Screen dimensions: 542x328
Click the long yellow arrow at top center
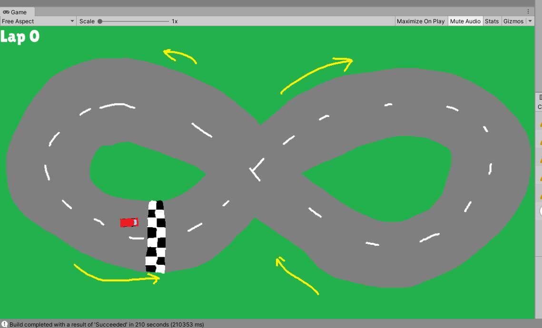(316, 75)
